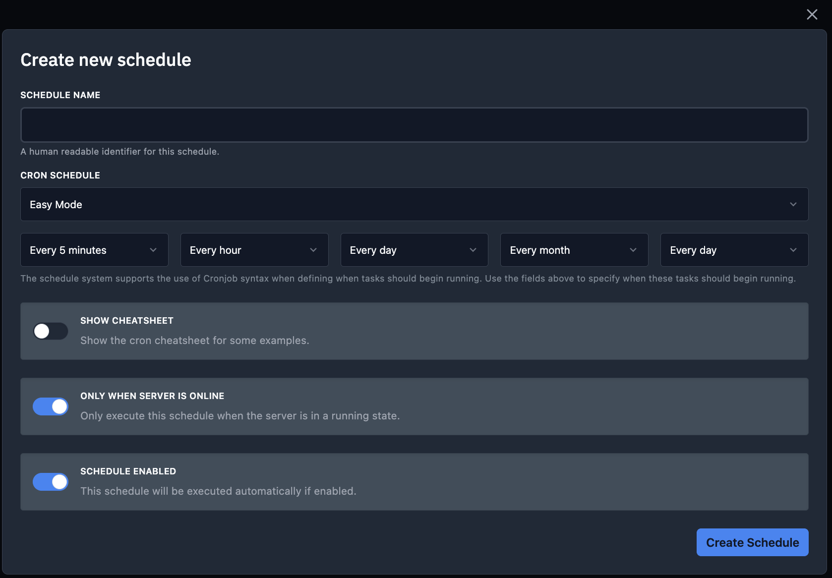Click the Create Schedule button
Image resolution: width=832 pixels, height=578 pixels.
click(752, 542)
